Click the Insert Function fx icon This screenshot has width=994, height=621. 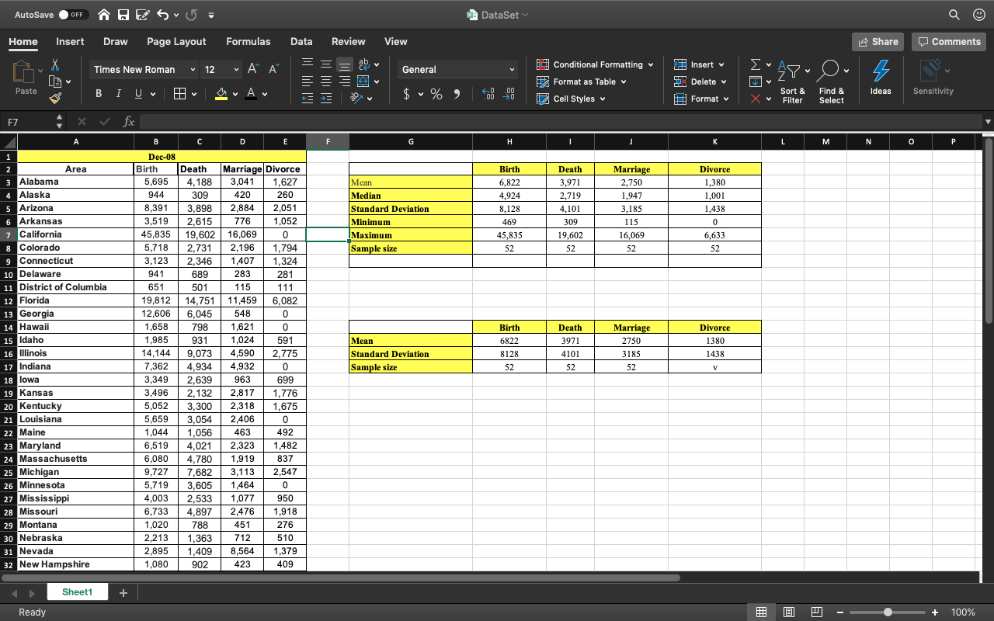click(129, 122)
